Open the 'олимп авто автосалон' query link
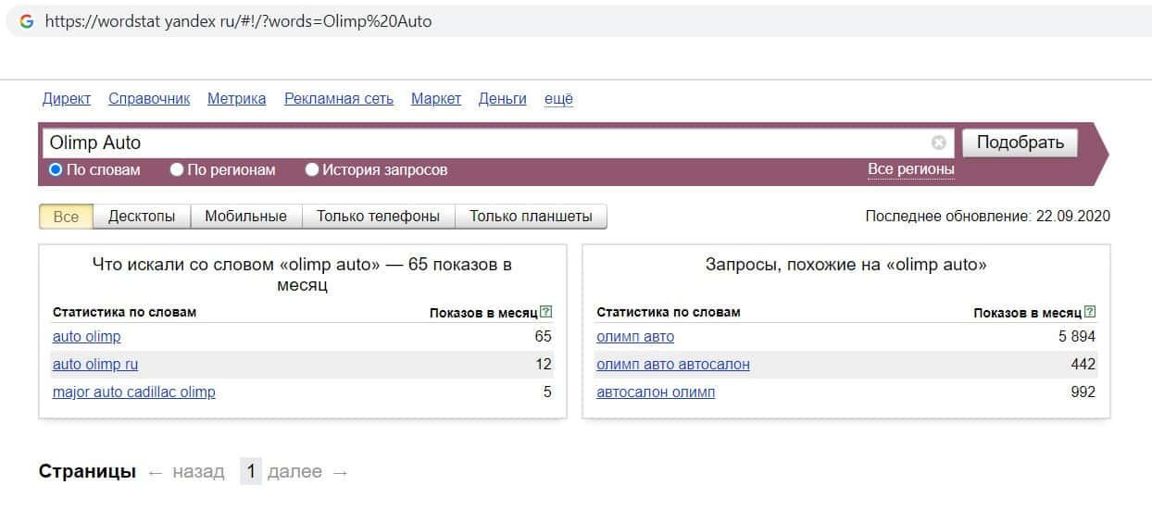Image resolution: width=1152 pixels, height=510 pixels. pos(673,365)
